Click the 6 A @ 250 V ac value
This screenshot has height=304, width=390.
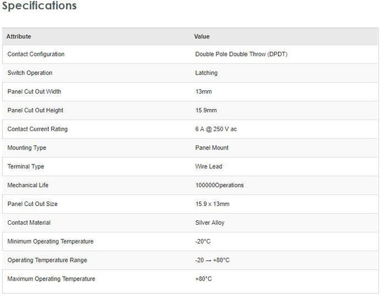pyautogui.click(x=216, y=129)
